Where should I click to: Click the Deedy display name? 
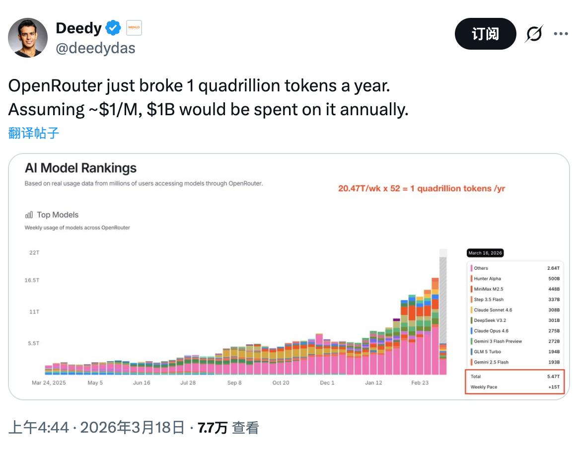click(78, 28)
